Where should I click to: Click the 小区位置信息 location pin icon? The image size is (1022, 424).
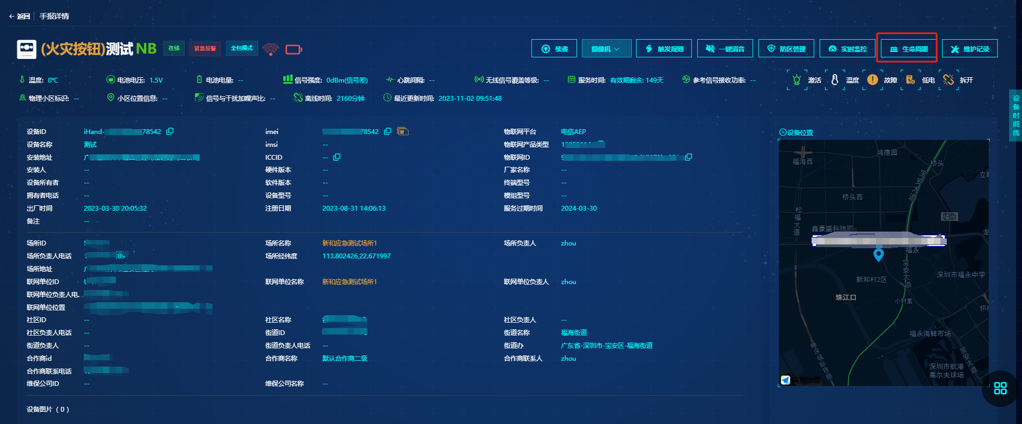pyautogui.click(x=111, y=98)
